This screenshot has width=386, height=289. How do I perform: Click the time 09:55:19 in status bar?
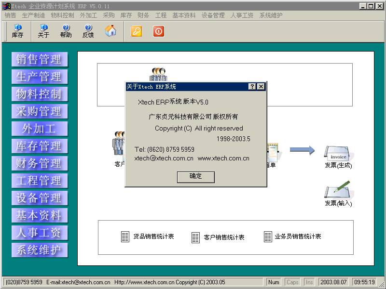(364, 282)
